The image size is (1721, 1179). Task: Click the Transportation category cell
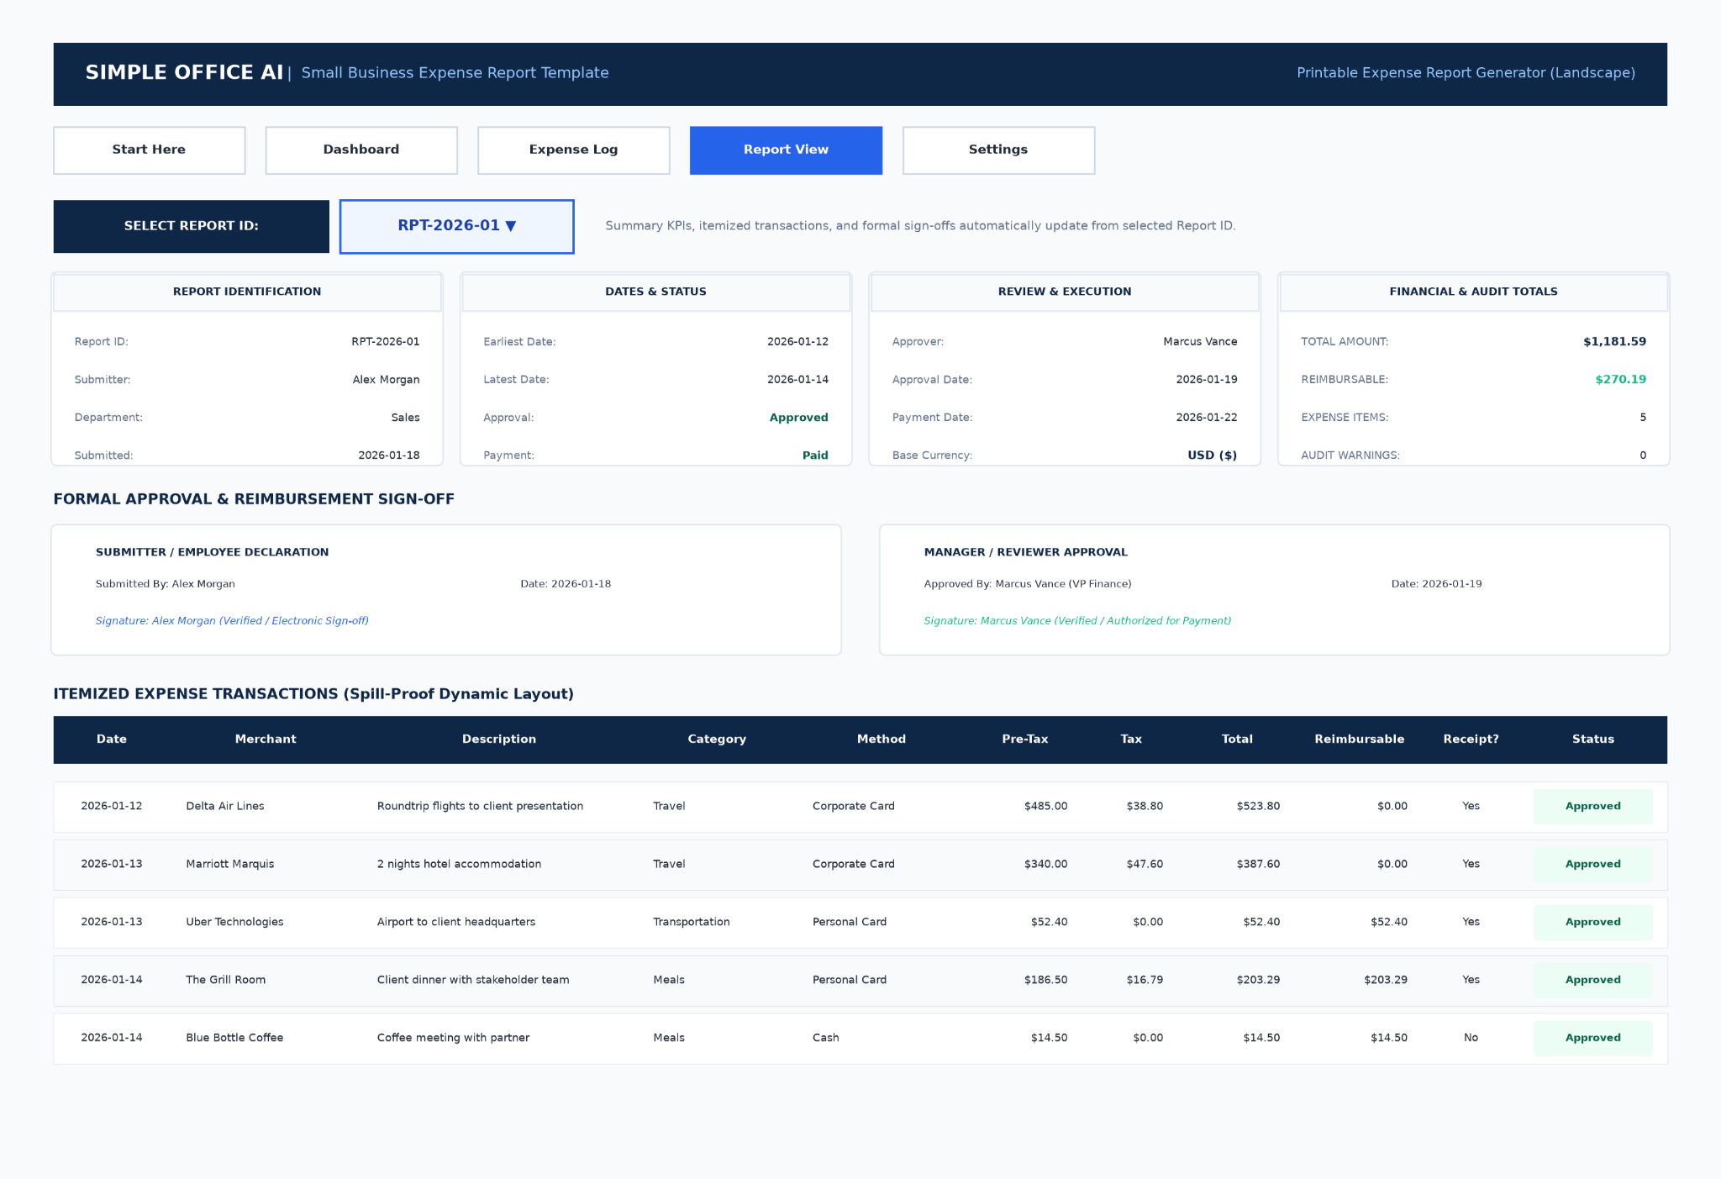point(692,922)
